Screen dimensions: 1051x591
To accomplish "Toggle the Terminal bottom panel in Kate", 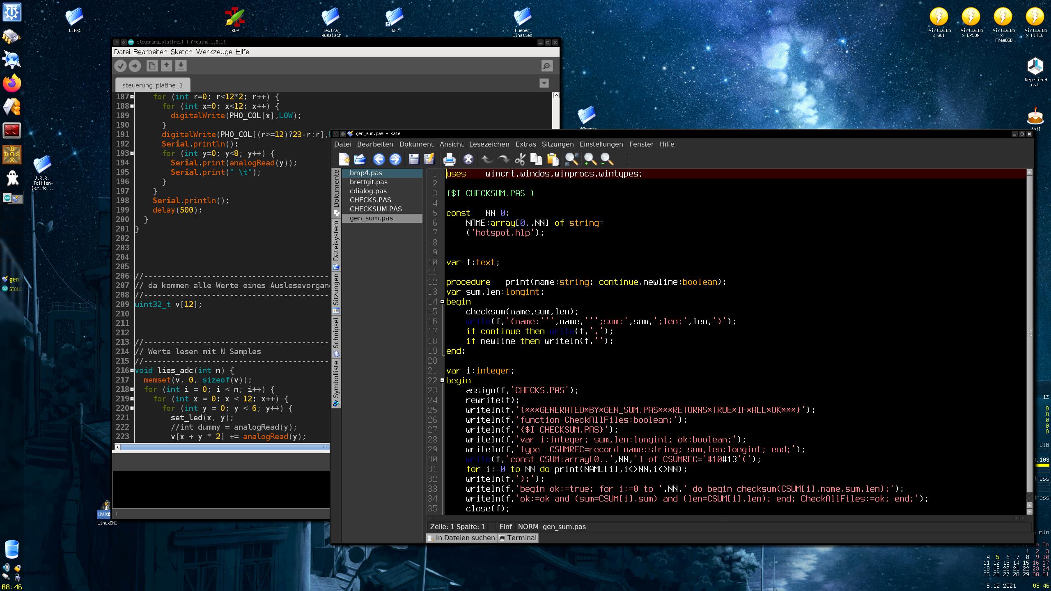I will tap(518, 538).
